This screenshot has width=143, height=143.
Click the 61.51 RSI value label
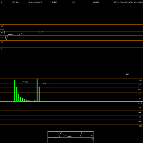41,32
